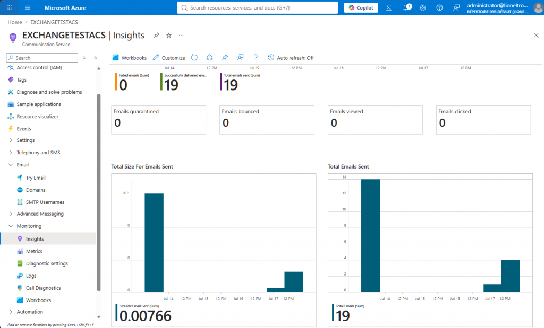Open Logs under Monitoring
The width and height of the screenshot is (544, 328).
pos(31,276)
